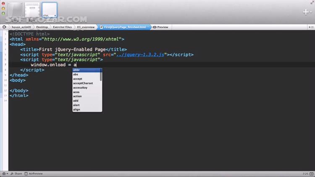Click the <head> tag on line 3
This screenshot has height=177, width=315.
click(18, 44)
